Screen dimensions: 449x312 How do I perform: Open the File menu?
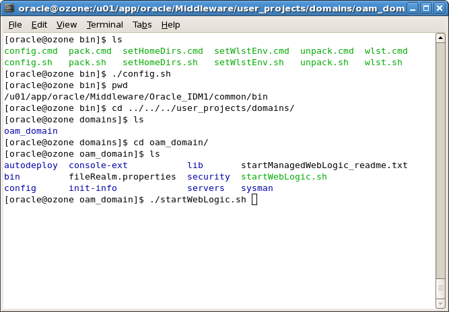point(15,25)
